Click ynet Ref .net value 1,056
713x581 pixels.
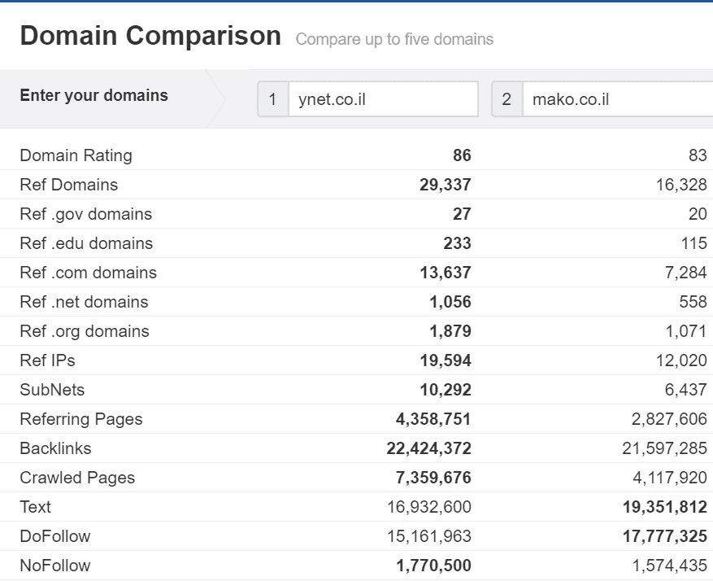(x=450, y=302)
